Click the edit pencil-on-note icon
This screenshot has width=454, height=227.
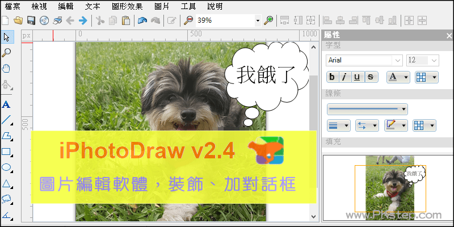[x=172, y=20]
